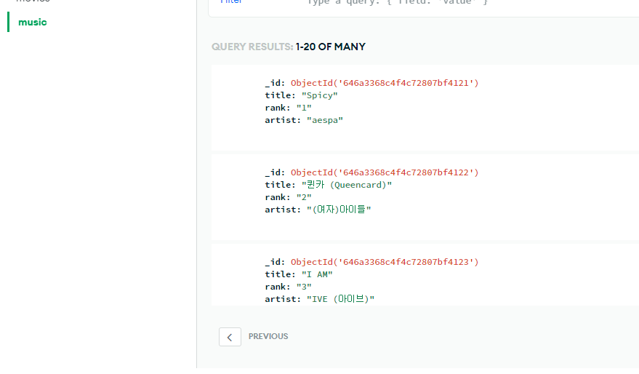This screenshot has width=639, height=374.
Task: Select the title value "Spicy"
Action: pyautogui.click(x=320, y=95)
